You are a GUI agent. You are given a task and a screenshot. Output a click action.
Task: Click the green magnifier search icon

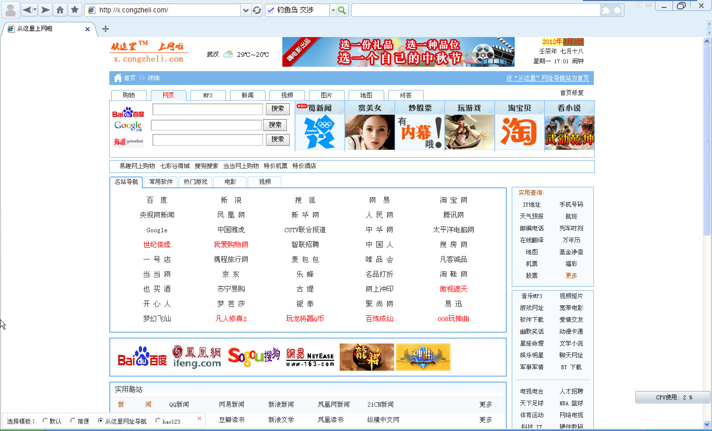tap(342, 10)
